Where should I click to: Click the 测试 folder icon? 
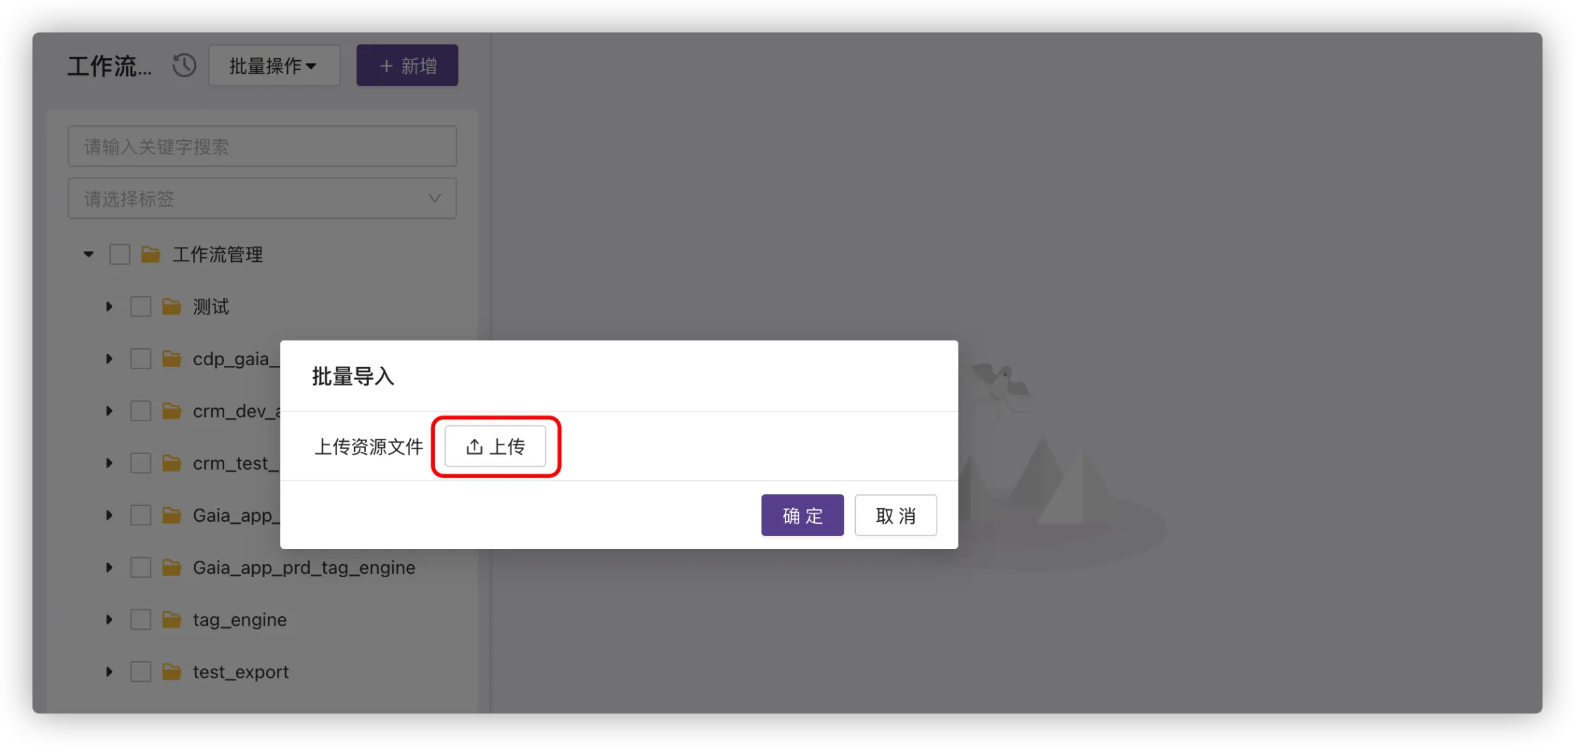172,307
